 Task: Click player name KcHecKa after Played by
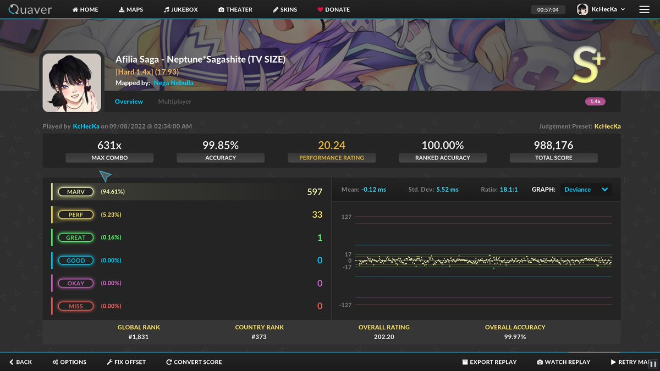click(x=86, y=126)
